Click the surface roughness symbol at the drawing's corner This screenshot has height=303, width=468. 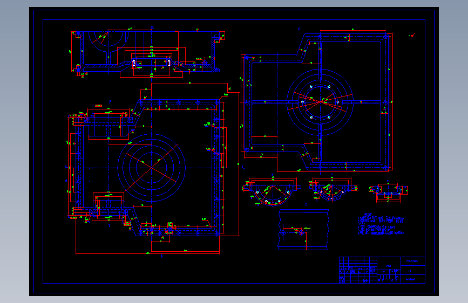click(x=412, y=36)
